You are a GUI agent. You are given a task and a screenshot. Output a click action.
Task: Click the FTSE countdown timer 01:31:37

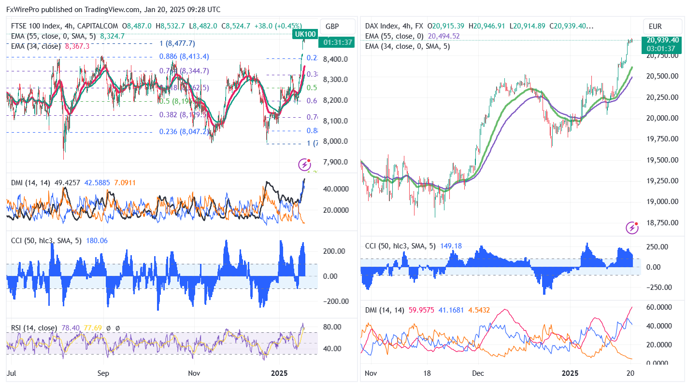pos(339,42)
